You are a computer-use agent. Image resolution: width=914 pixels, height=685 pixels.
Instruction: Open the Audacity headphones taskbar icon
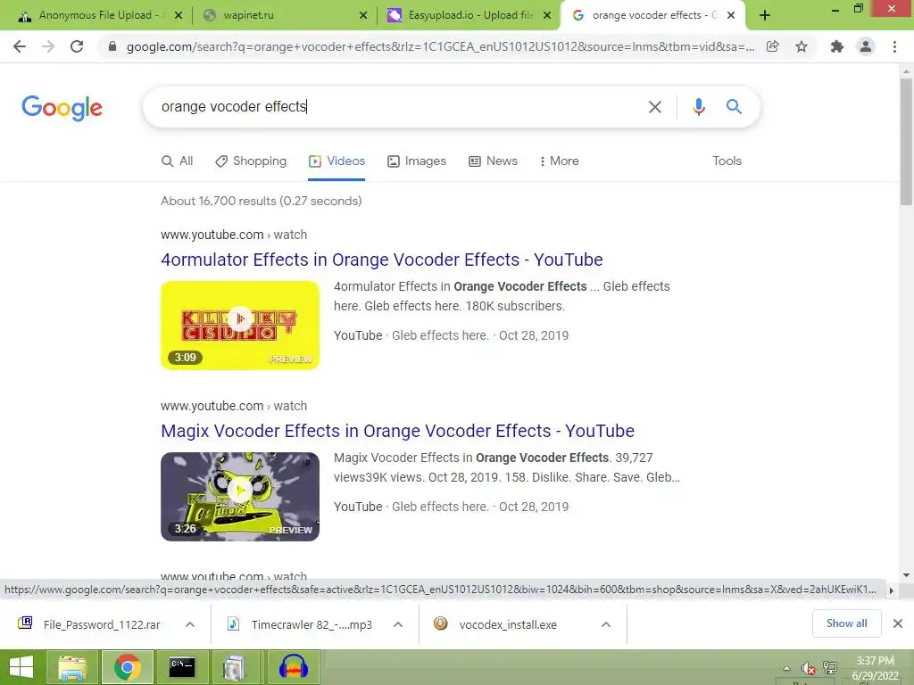(293, 667)
